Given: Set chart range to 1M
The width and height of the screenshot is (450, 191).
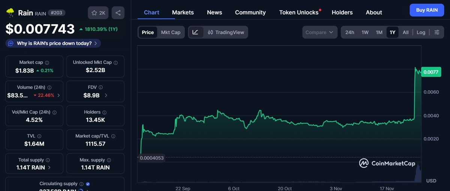Looking at the screenshot, I should pyautogui.click(x=379, y=32).
